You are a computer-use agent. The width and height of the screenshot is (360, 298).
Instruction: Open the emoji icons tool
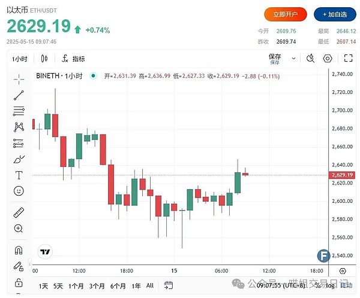[19, 191]
